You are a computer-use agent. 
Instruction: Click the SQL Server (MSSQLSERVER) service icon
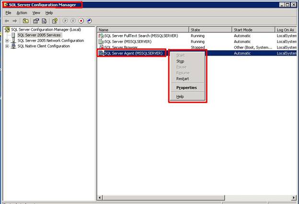pyautogui.click(x=101, y=42)
